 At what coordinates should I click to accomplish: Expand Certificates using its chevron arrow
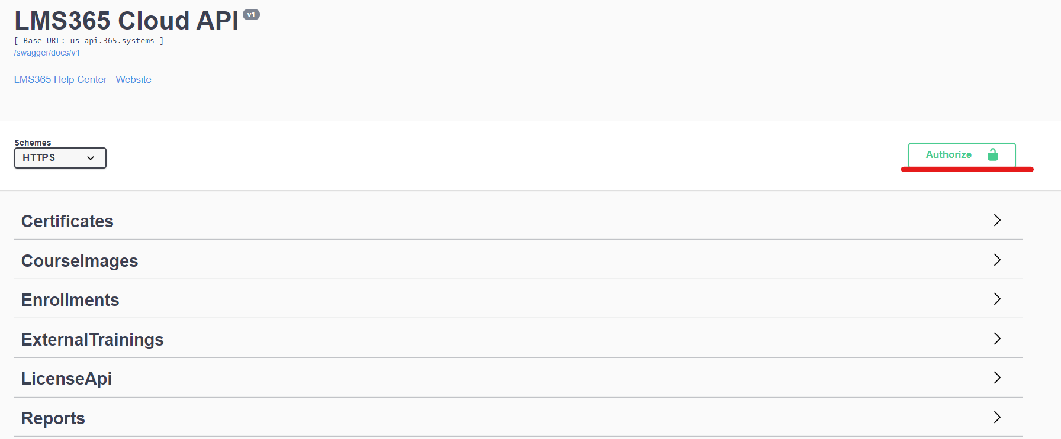click(997, 220)
